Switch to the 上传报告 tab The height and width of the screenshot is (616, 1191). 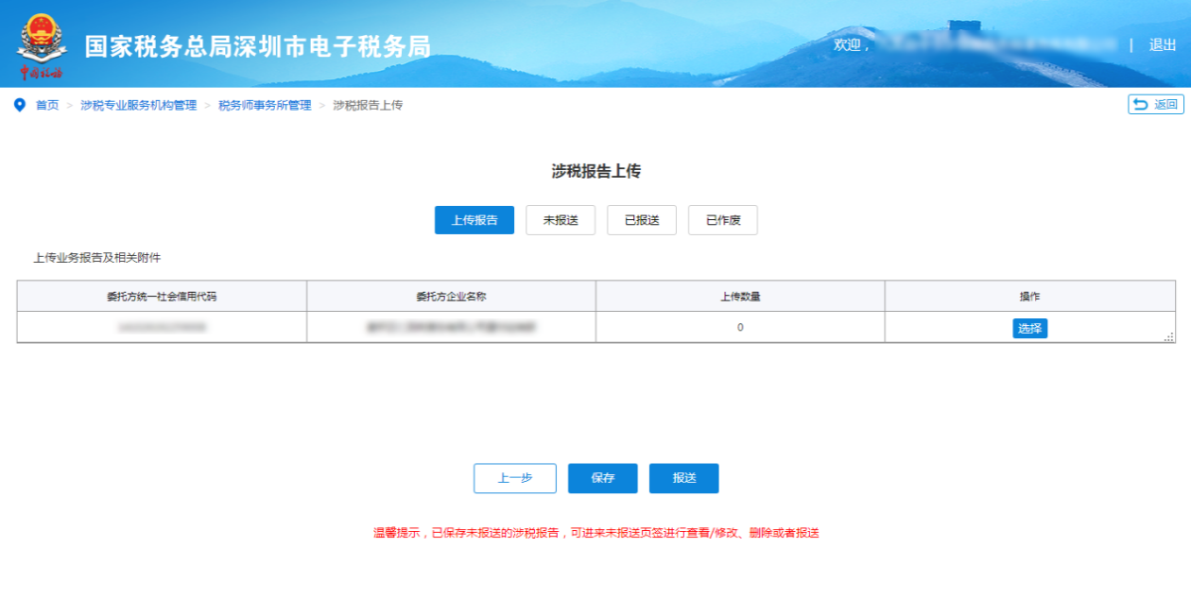click(x=475, y=220)
